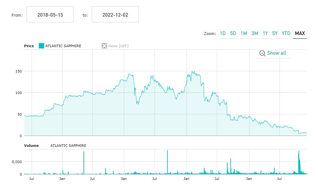Toggle ATLANTIC SAPPHIRE price series label

pyautogui.click(x=63, y=46)
